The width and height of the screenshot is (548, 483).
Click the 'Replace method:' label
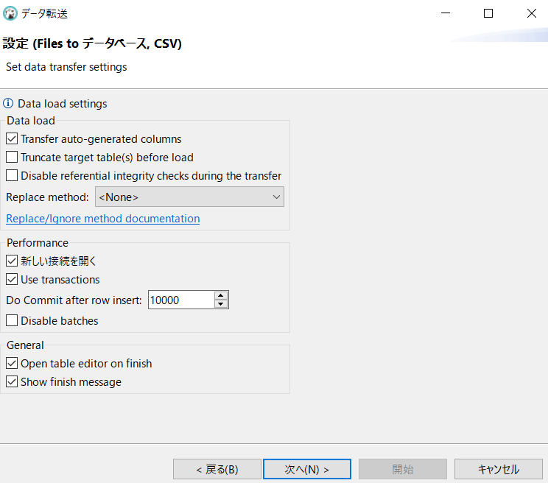point(48,197)
